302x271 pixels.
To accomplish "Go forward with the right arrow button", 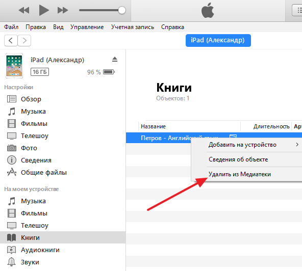I will 24,41.
